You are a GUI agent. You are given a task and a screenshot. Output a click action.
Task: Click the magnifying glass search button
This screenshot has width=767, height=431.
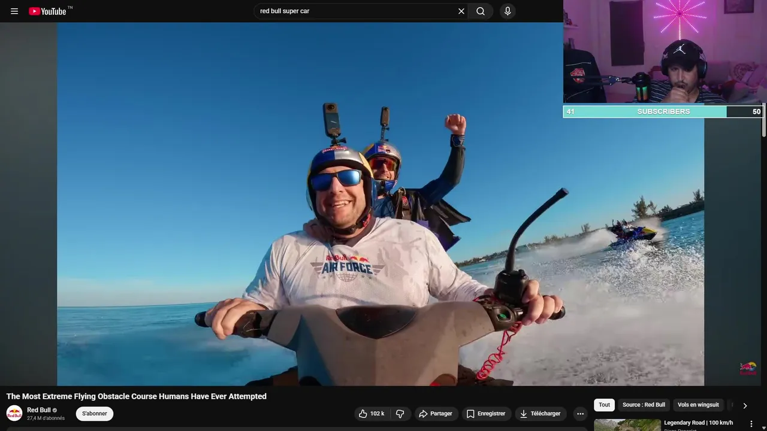tap(481, 11)
